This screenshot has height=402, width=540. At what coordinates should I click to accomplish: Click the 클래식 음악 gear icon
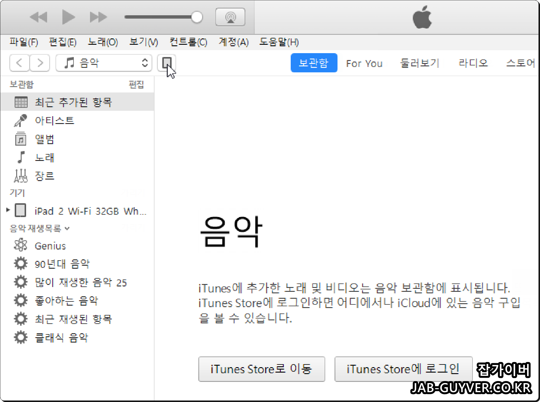(x=20, y=337)
